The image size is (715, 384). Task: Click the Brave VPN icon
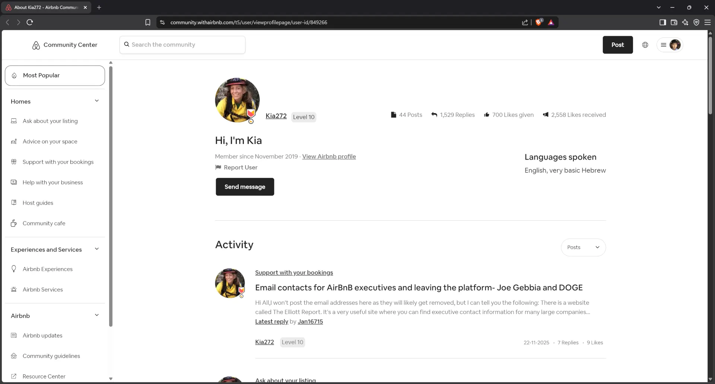pos(696,22)
